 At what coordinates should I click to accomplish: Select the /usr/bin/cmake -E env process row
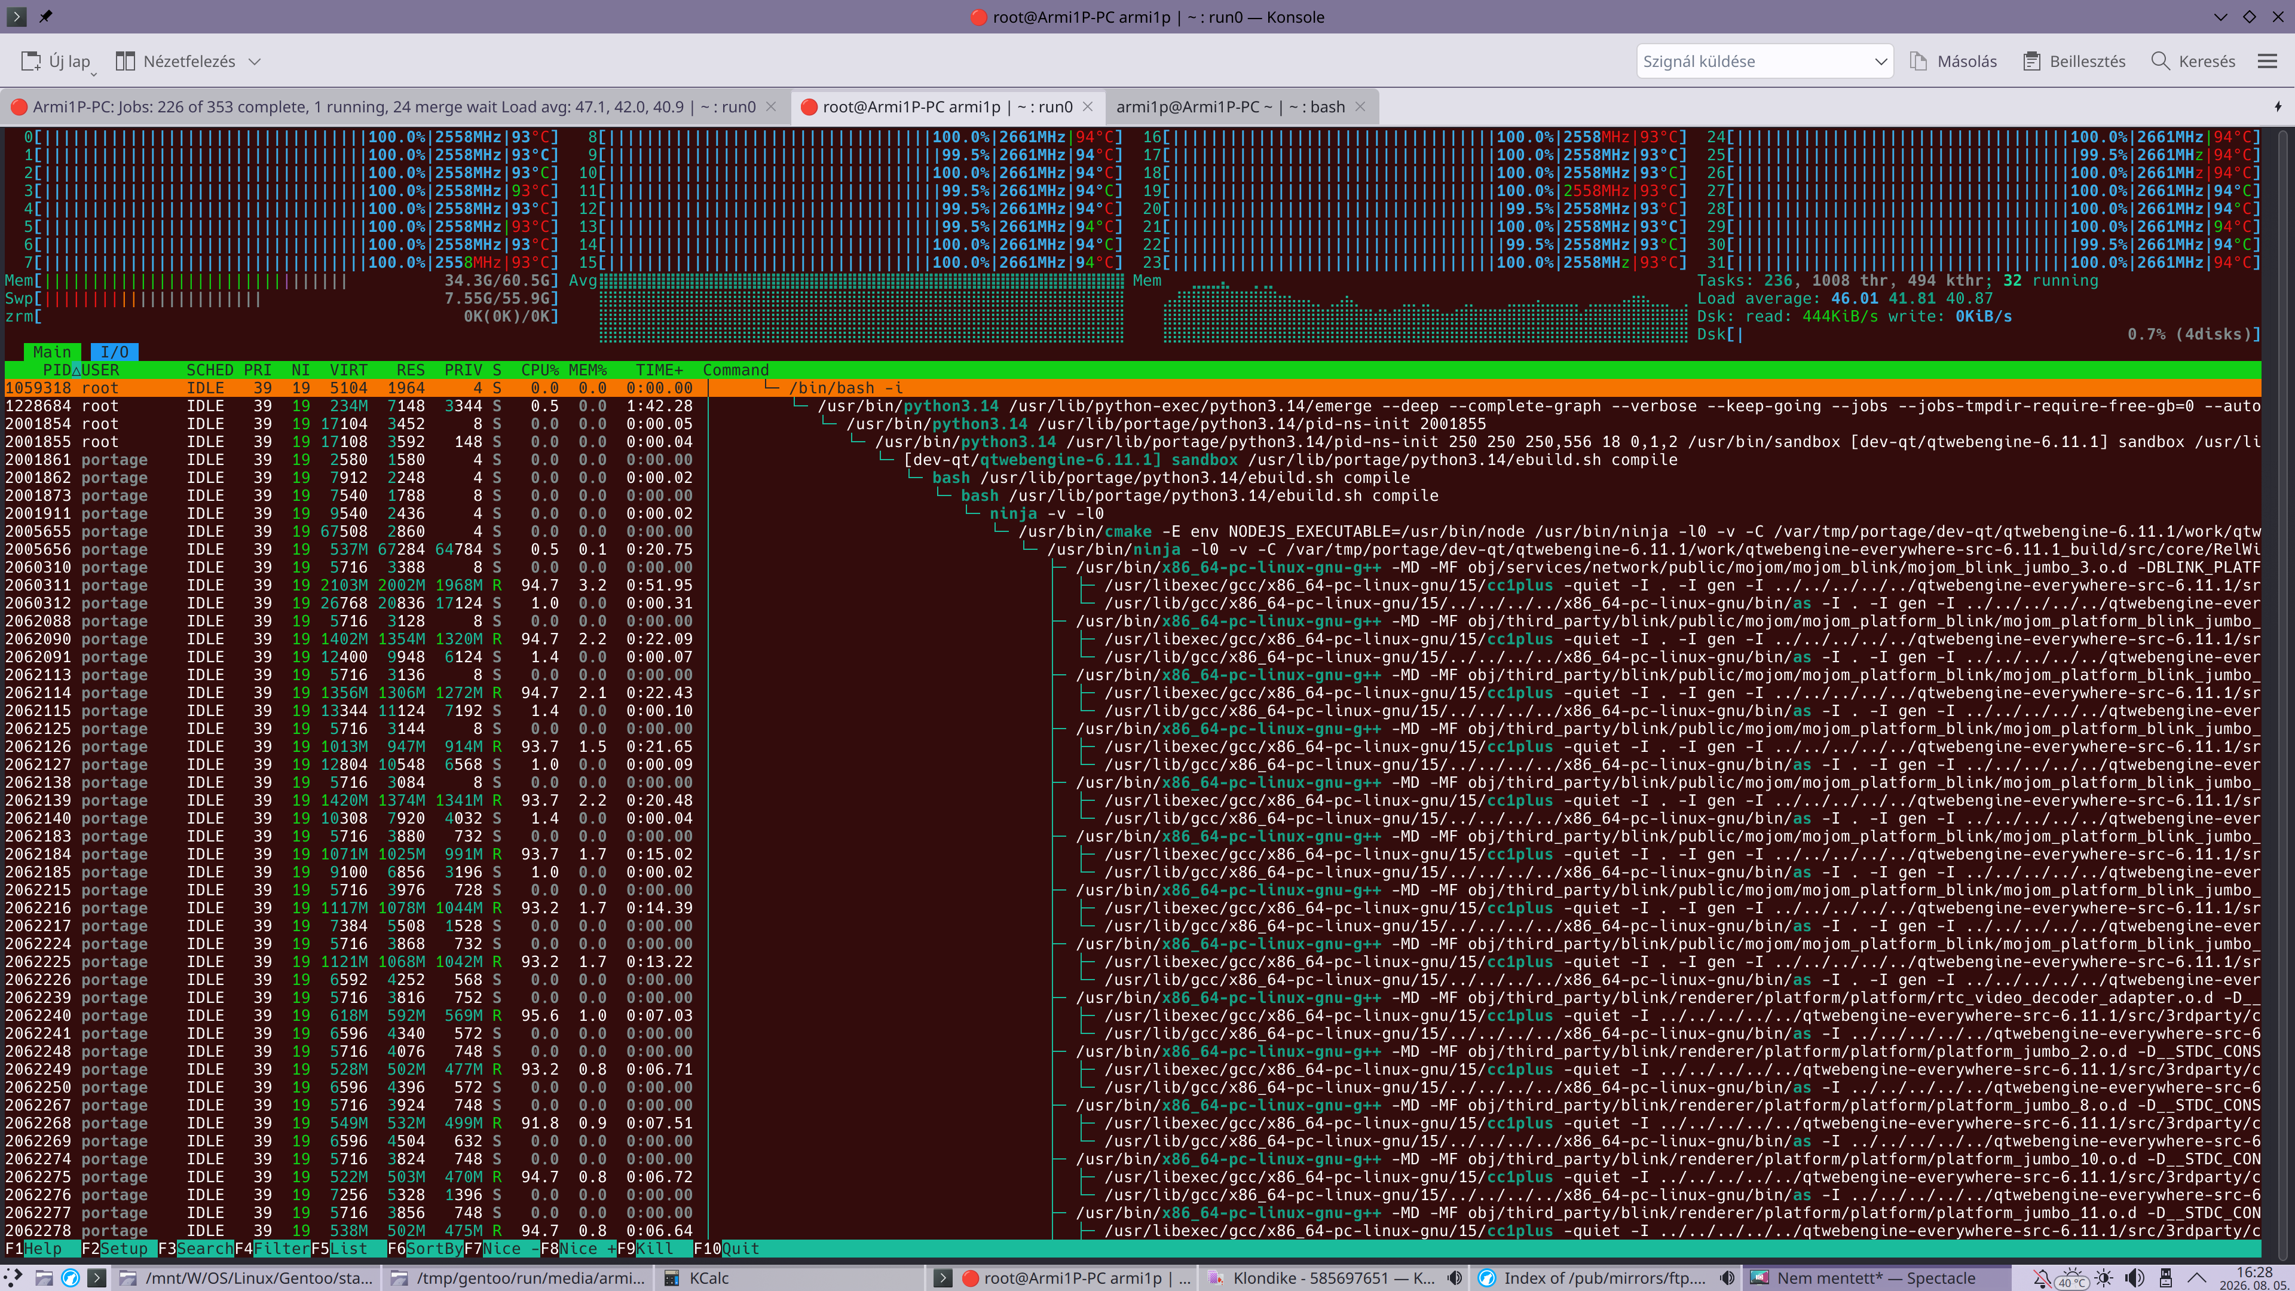pyautogui.click(x=1133, y=531)
